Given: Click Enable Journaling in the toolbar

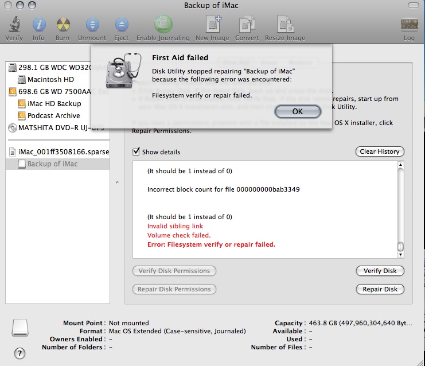Looking at the screenshot, I should click(163, 25).
